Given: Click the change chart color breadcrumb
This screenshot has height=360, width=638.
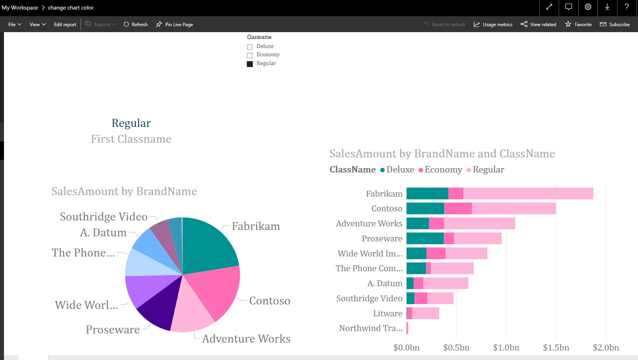Looking at the screenshot, I should coord(71,8).
